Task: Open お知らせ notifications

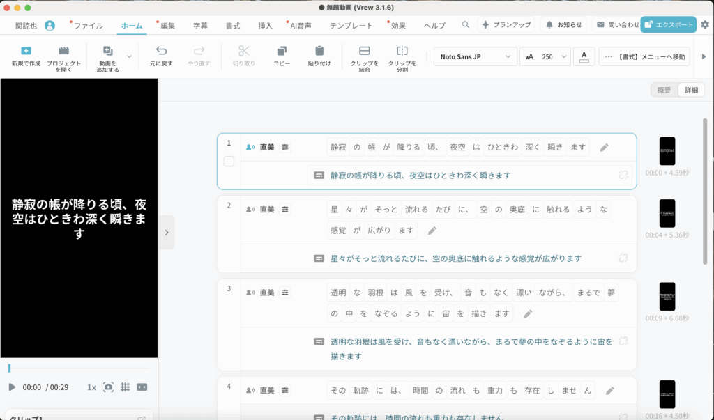Action: [563, 24]
